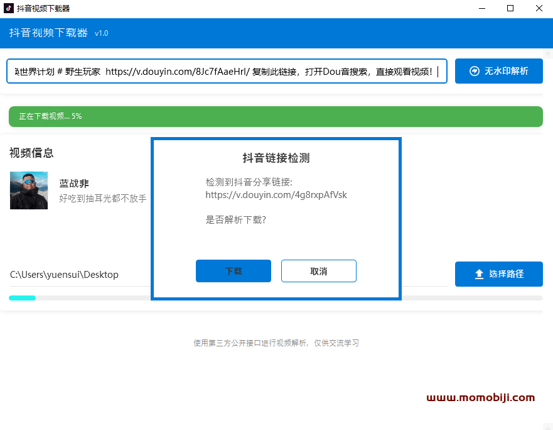Click the 蓝战非 author avatar thumbnail
The width and height of the screenshot is (553, 430).
(x=29, y=190)
